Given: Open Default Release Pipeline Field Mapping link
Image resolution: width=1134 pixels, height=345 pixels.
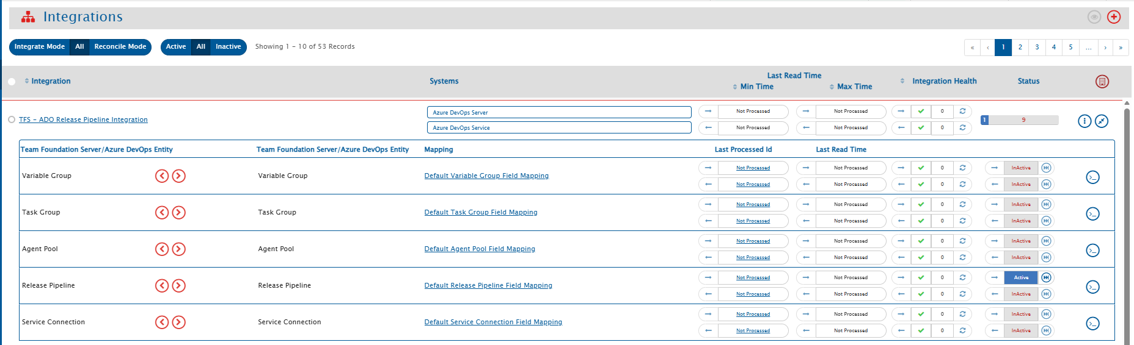Looking at the screenshot, I should (x=488, y=286).
